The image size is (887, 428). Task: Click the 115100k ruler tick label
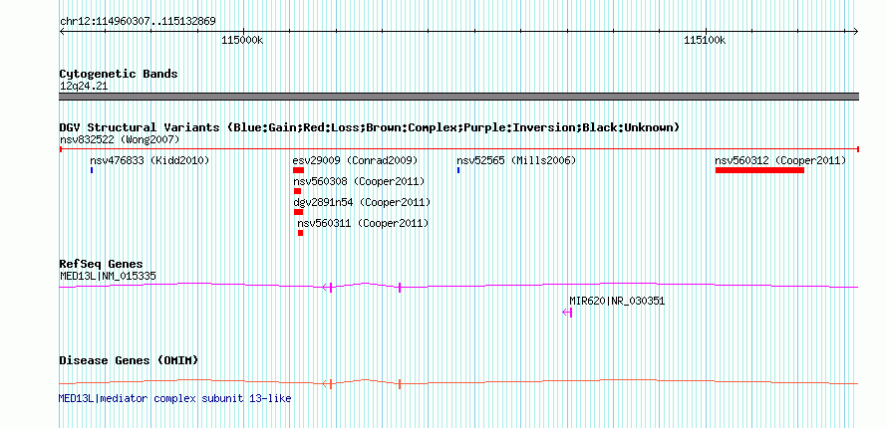tap(705, 40)
